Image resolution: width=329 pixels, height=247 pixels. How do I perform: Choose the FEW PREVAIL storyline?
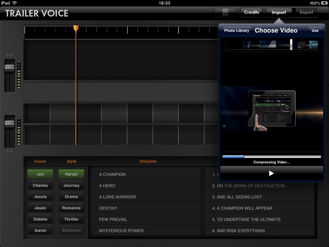click(147, 219)
